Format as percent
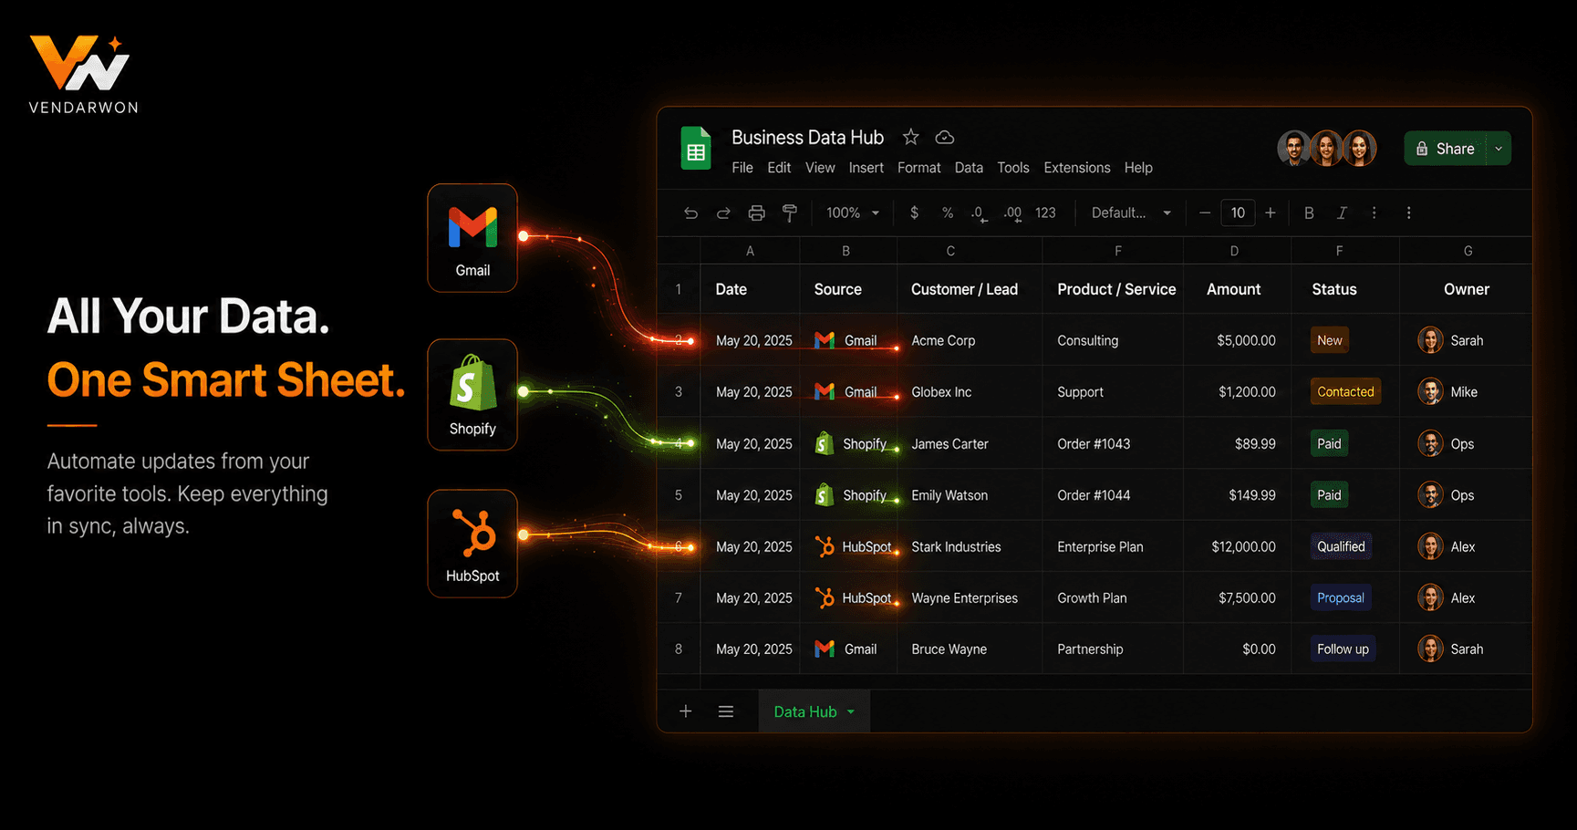The width and height of the screenshot is (1577, 830). [948, 213]
